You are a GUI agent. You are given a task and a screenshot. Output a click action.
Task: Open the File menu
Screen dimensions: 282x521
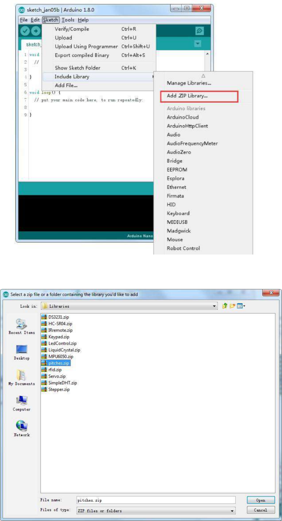pyautogui.click(x=23, y=20)
